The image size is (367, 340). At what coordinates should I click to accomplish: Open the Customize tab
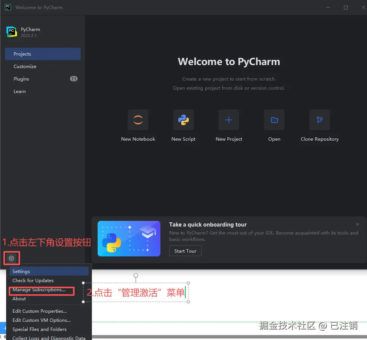pyautogui.click(x=43, y=67)
